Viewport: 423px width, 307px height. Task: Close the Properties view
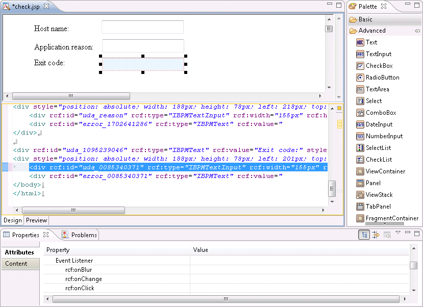coord(46,235)
